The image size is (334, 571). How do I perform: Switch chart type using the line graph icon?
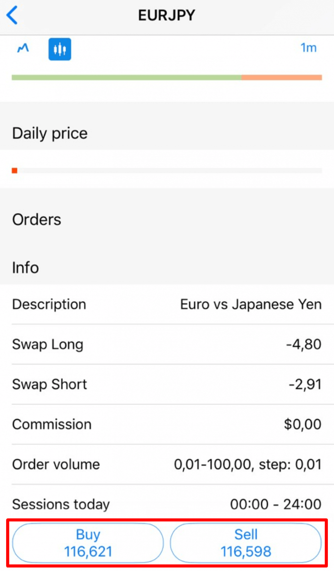pyautogui.click(x=22, y=49)
